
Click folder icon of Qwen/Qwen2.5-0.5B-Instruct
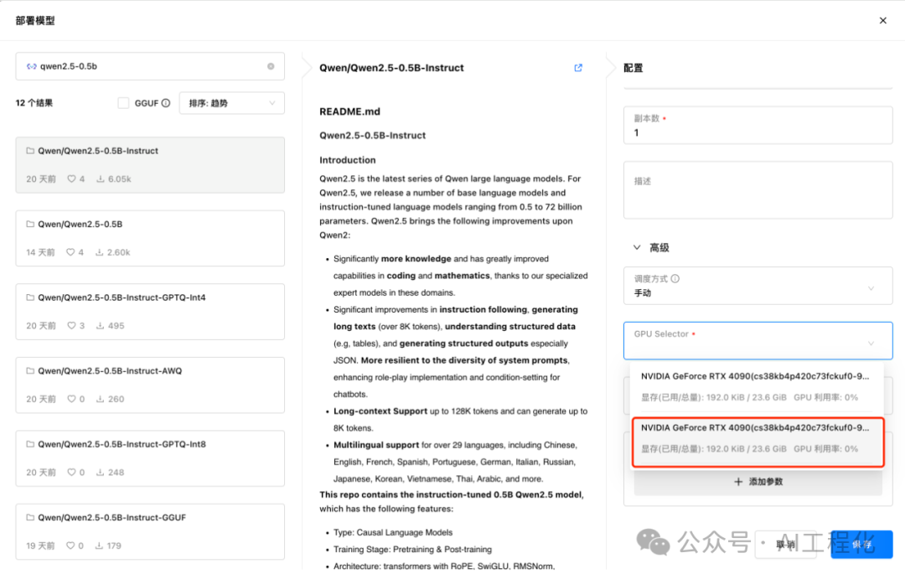coord(30,151)
